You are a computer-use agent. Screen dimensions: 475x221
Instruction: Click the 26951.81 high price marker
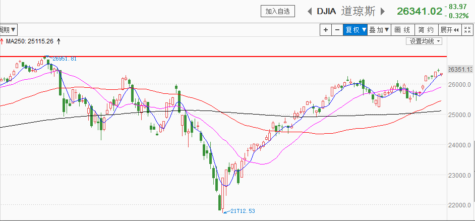coord(64,59)
